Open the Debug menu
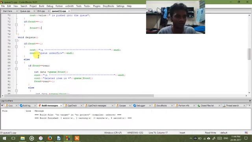252x142 pixels. tap(50, 6)
